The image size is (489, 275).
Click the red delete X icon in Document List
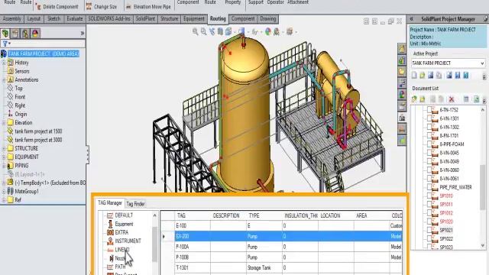(452, 99)
